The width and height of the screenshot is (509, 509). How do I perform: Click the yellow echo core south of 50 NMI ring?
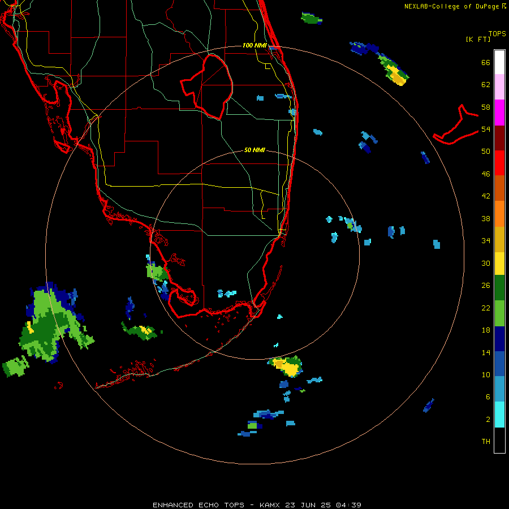287,367
